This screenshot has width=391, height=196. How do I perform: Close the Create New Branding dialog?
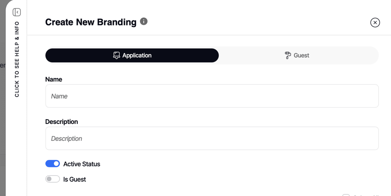[x=375, y=22]
